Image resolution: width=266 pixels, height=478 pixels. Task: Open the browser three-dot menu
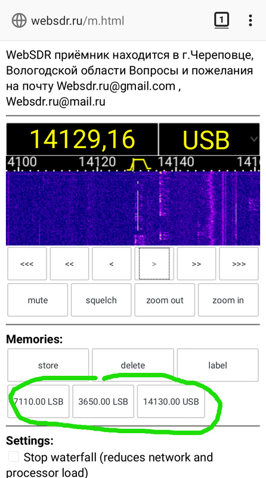(x=250, y=20)
